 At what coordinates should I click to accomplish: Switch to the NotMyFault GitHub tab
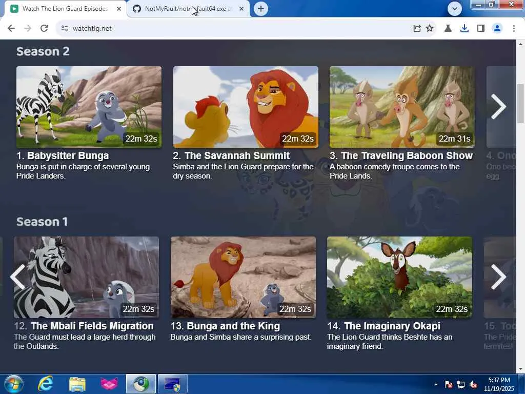pyautogui.click(x=188, y=9)
